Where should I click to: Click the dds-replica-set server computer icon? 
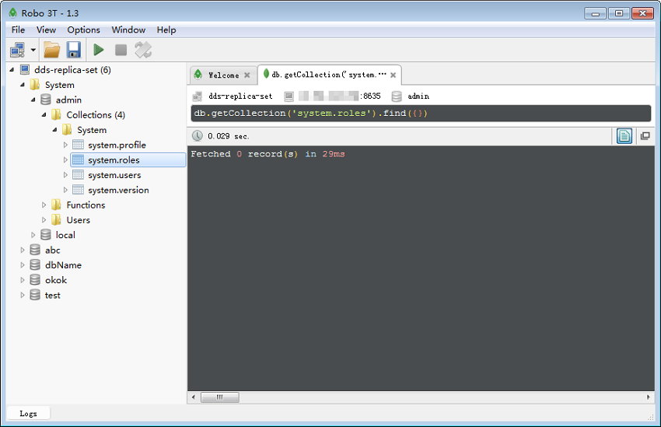[x=25, y=69]
